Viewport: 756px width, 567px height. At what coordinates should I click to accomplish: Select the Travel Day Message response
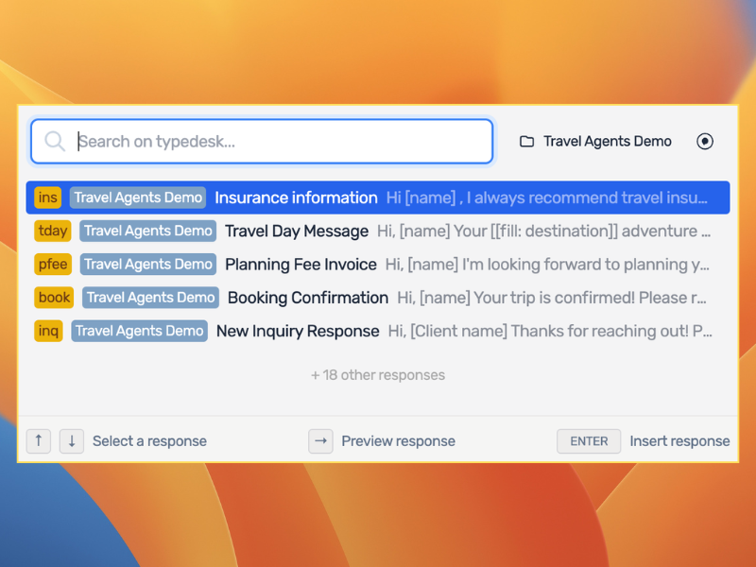(x=378, y=231)
